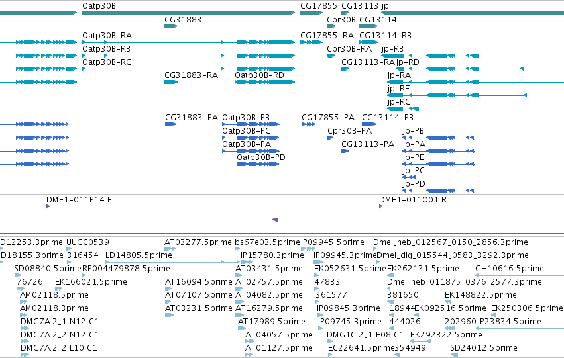The height and width of the screenshot is (358, 564).
Task: Select the jp-RB transcript label
Action: 392,49
